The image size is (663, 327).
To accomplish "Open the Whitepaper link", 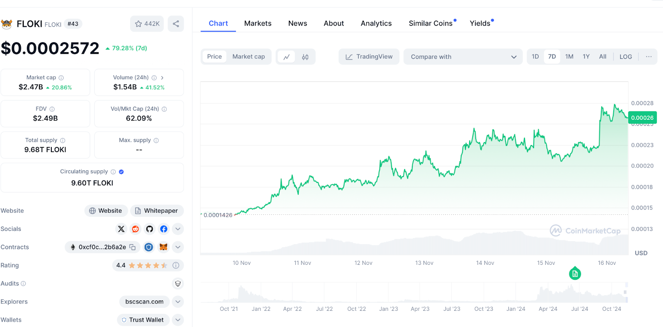I will point(157,211).
